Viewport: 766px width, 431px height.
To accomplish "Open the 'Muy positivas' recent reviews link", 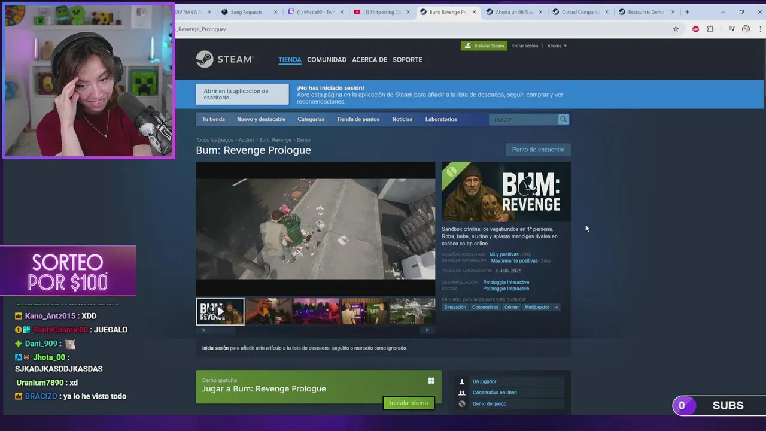I will (x=504, y=254).
